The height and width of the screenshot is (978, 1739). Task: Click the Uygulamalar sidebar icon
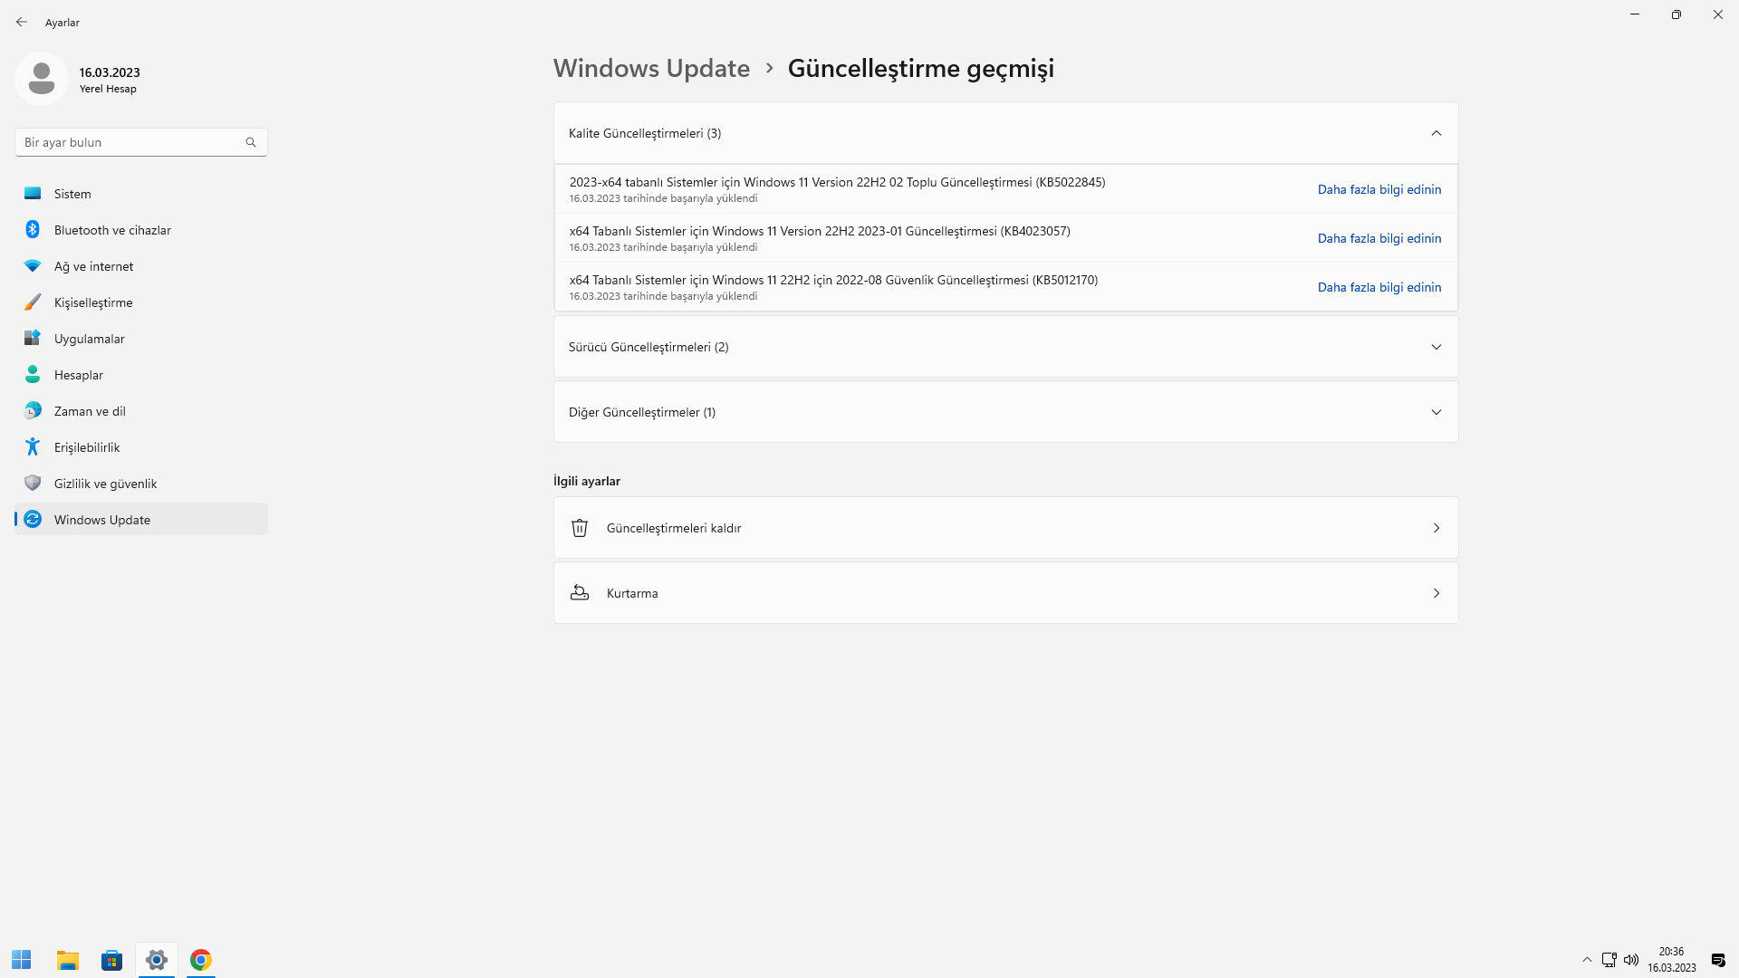coord(33,339)
